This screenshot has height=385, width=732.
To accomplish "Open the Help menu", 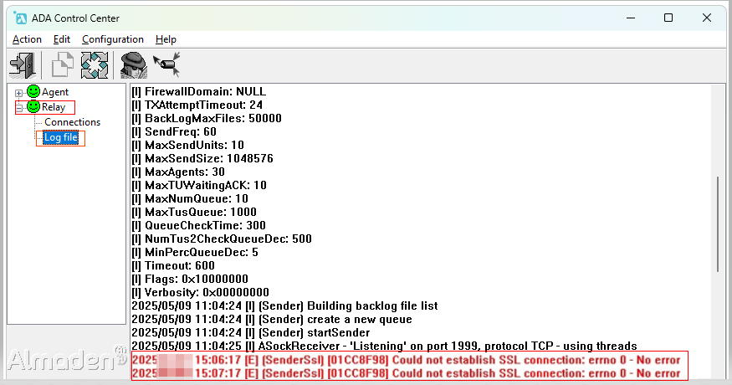I will (x=166, y=39).
